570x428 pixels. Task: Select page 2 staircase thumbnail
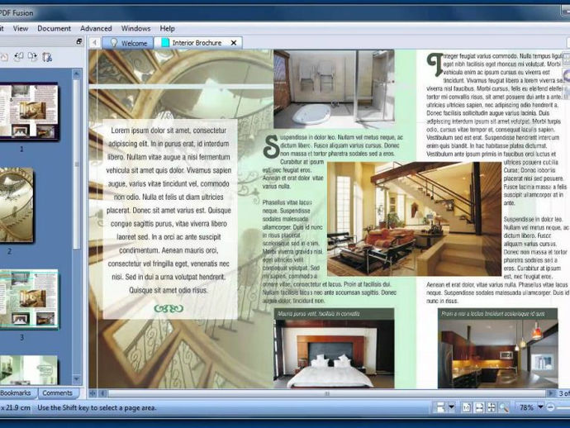(17, 205)
